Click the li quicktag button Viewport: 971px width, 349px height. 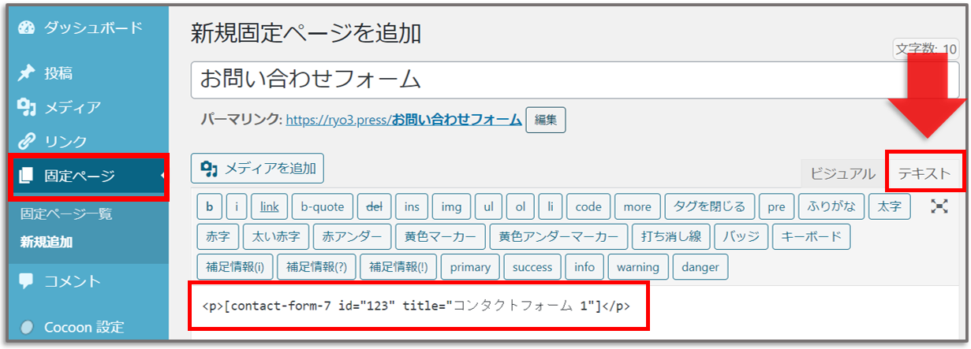click(x=550, y=206)
